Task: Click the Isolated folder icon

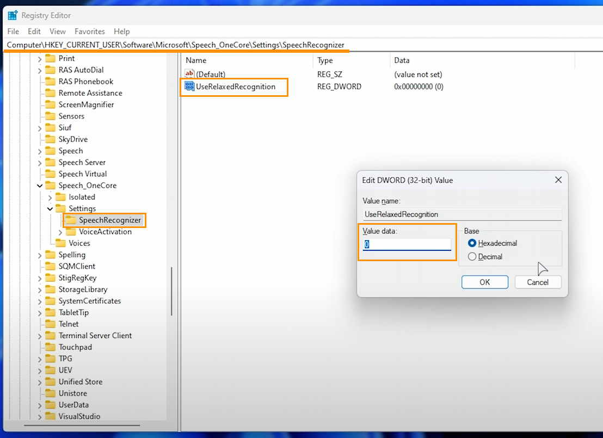Action: (61, 197)
